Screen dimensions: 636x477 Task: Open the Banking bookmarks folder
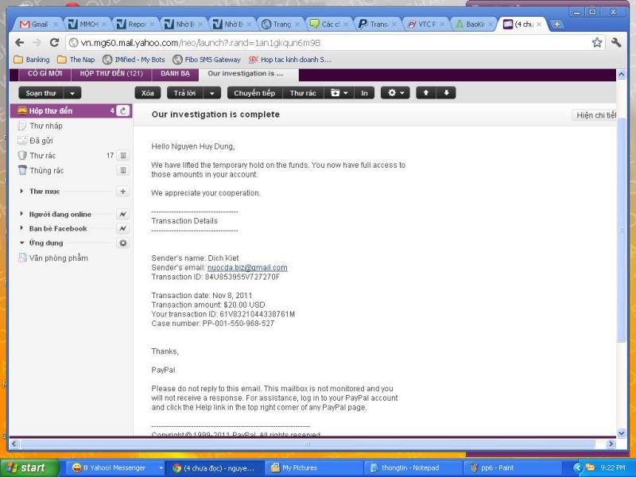pos(32,60)
